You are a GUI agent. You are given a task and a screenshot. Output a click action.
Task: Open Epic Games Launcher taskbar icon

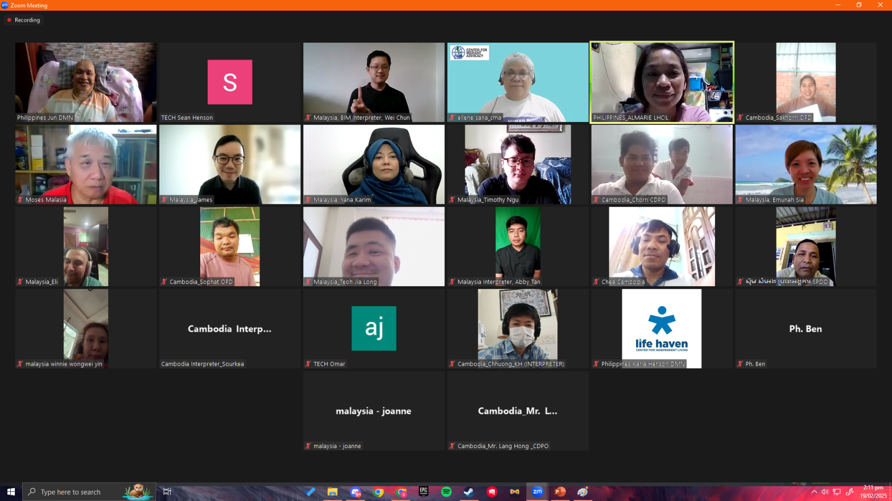pos(424,492)
